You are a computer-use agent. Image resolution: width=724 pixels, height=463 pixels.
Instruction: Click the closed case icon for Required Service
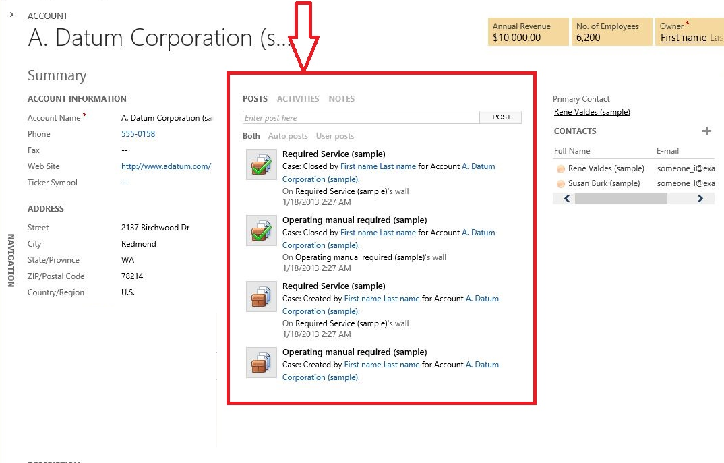(262, 165)
